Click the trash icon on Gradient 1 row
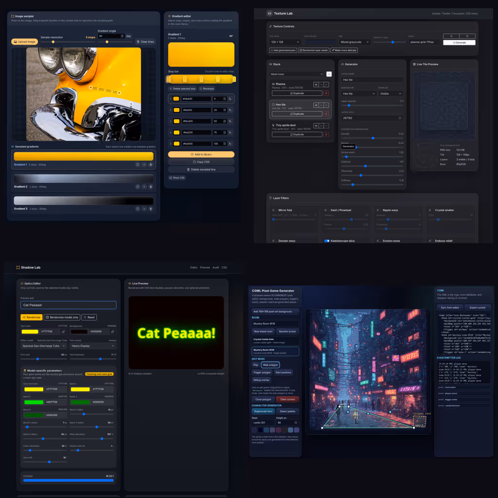The width and height of the screenshot is (498, 498). (x=151, y=164)
